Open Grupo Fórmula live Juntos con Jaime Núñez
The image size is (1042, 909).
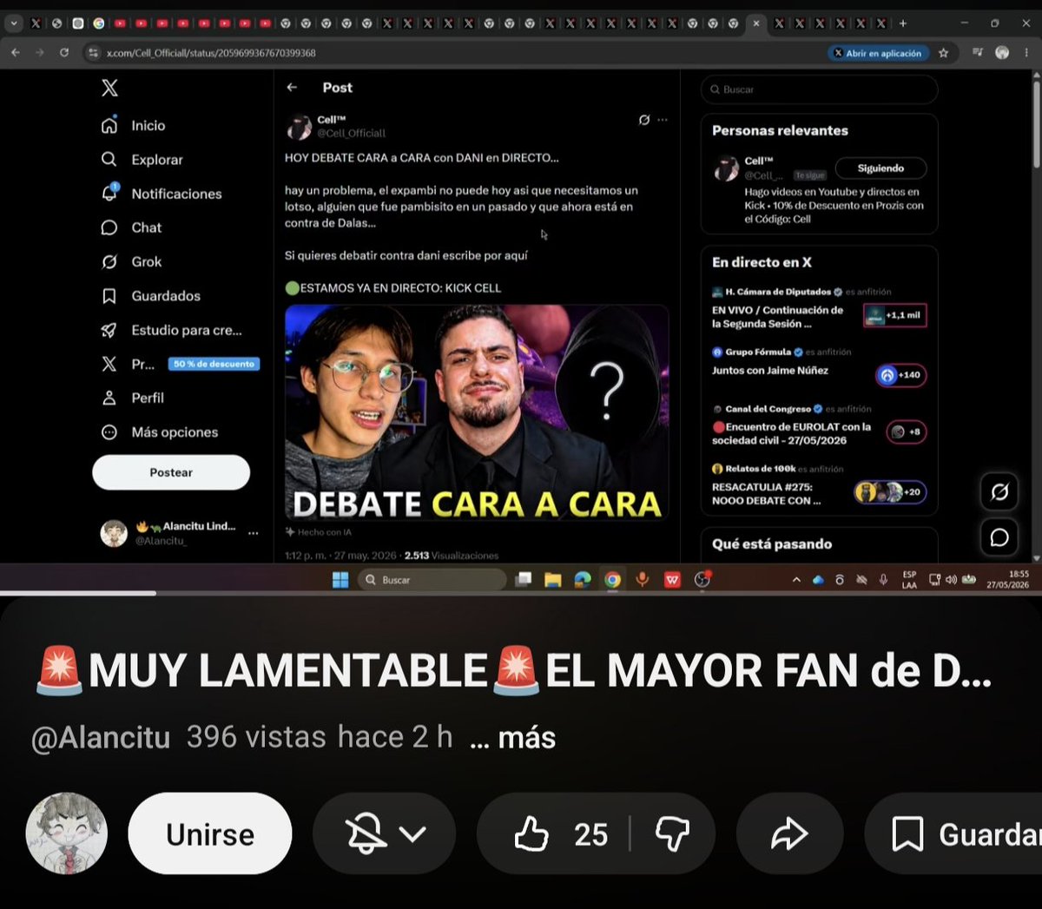click(x=819, y=365)
